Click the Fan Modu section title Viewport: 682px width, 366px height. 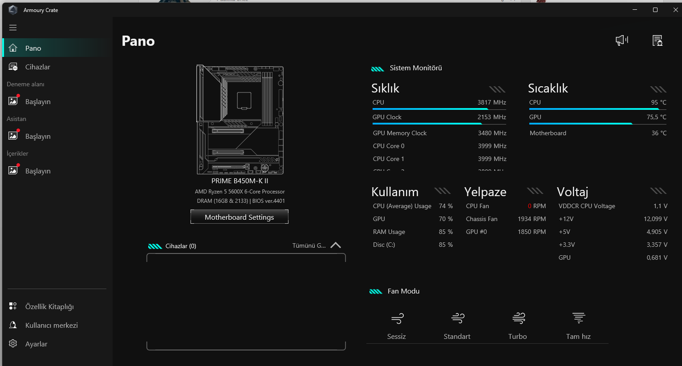pos(403,291)
